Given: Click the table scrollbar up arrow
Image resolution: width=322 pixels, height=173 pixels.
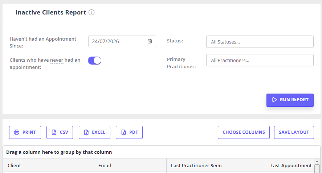Looking at the screenshot, I should click(x=317, y=161).
